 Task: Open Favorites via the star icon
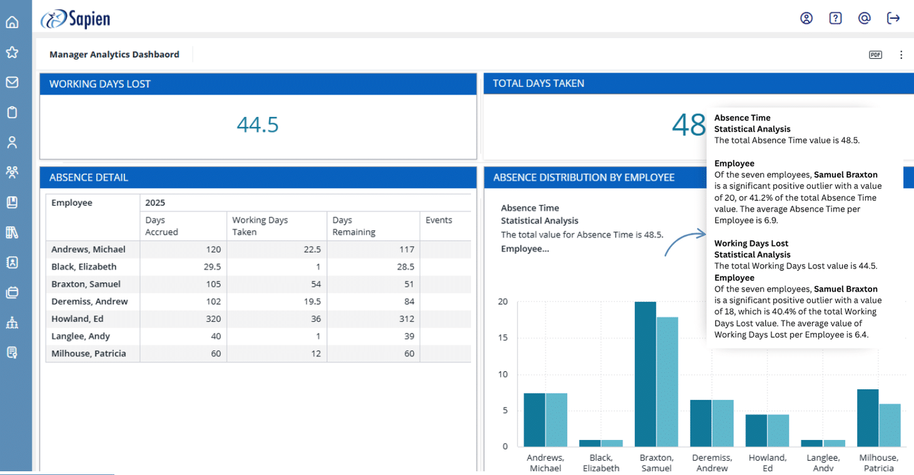click(12, 53)
